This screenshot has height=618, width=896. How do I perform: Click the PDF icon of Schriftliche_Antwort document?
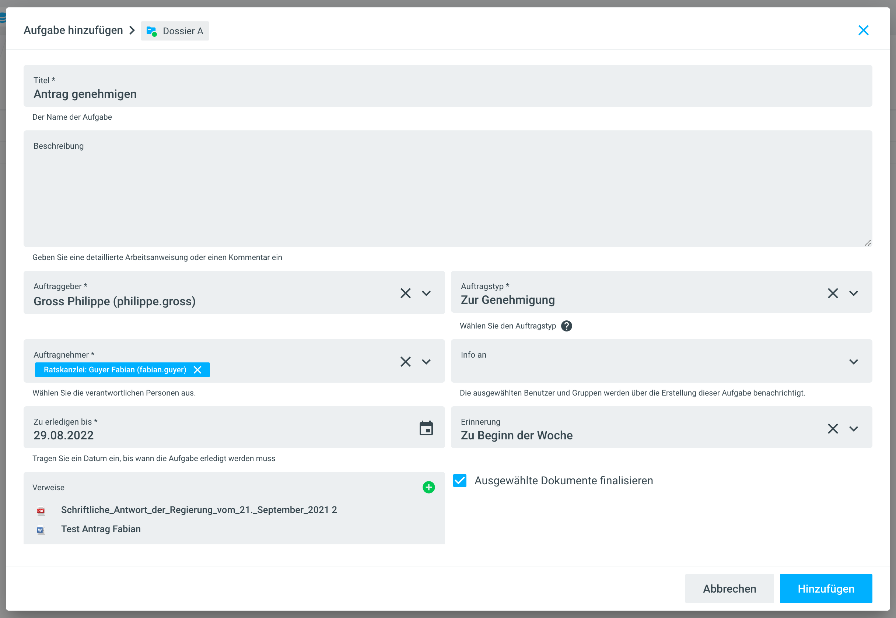(x=41, y=511)
